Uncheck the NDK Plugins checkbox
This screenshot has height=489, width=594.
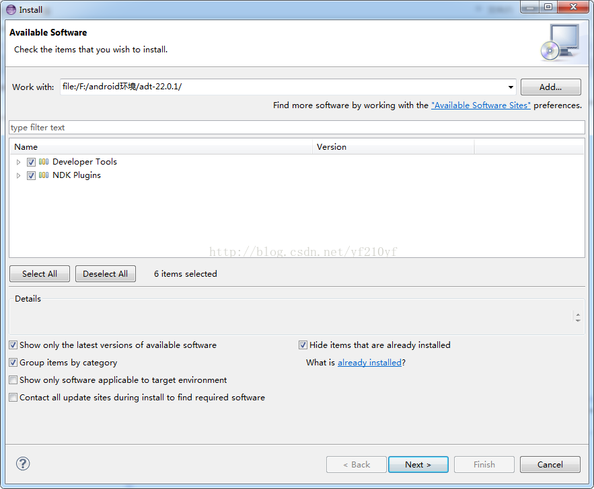(x=31, y=176)
